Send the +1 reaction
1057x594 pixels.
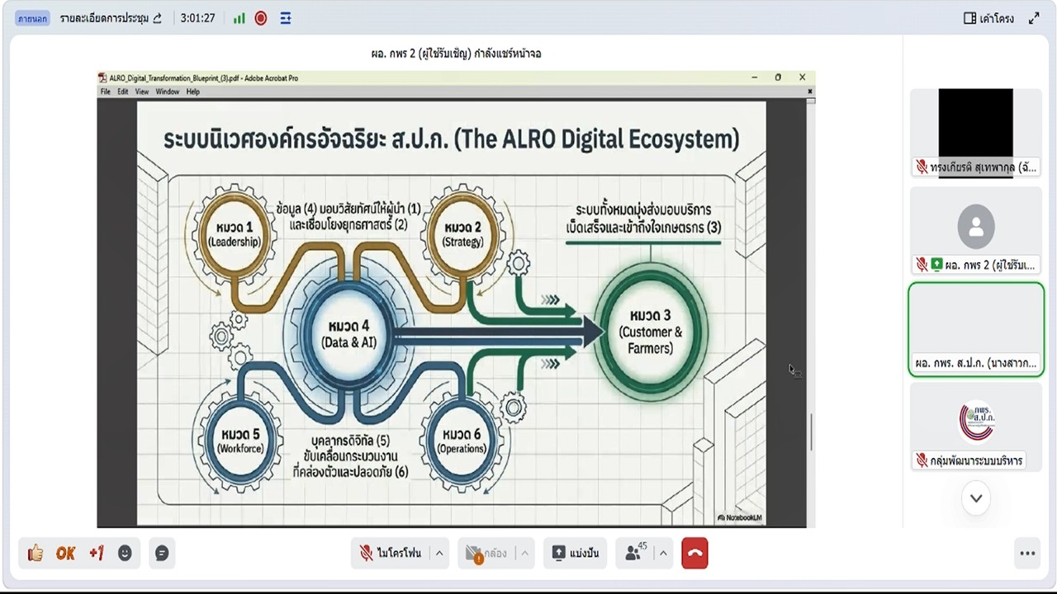(x=97, y=553)
